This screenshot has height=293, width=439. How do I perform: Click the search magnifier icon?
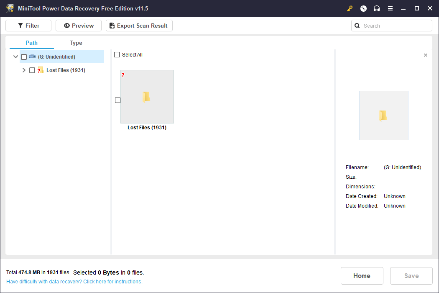(357, 26)
